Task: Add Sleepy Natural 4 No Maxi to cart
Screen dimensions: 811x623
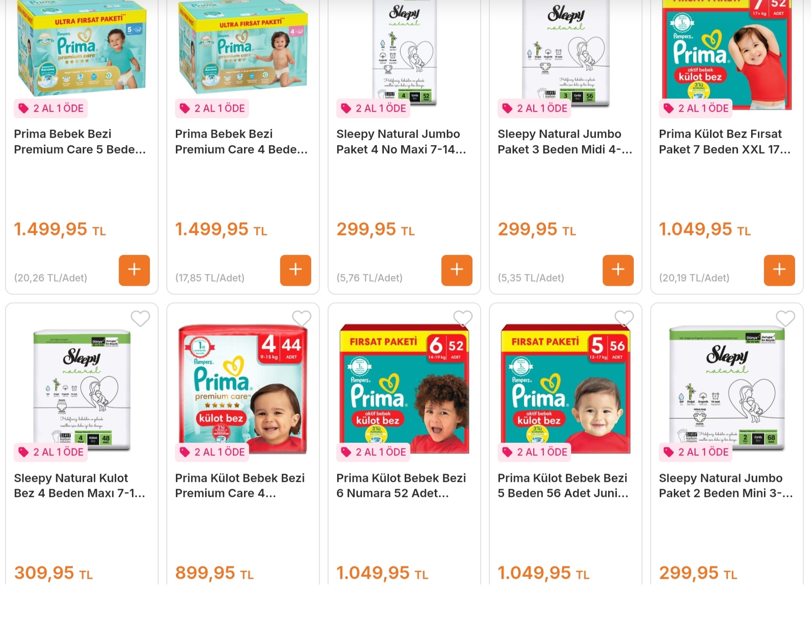Action: 457,270
